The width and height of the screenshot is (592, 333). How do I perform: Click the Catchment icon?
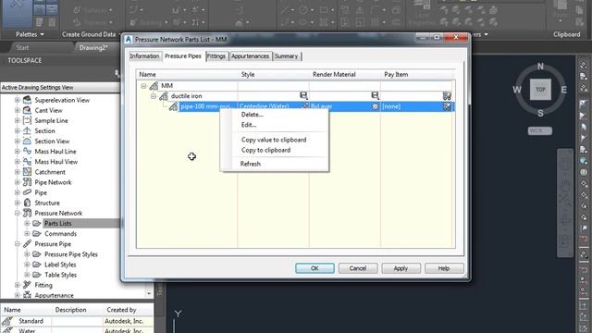point(27,172)
